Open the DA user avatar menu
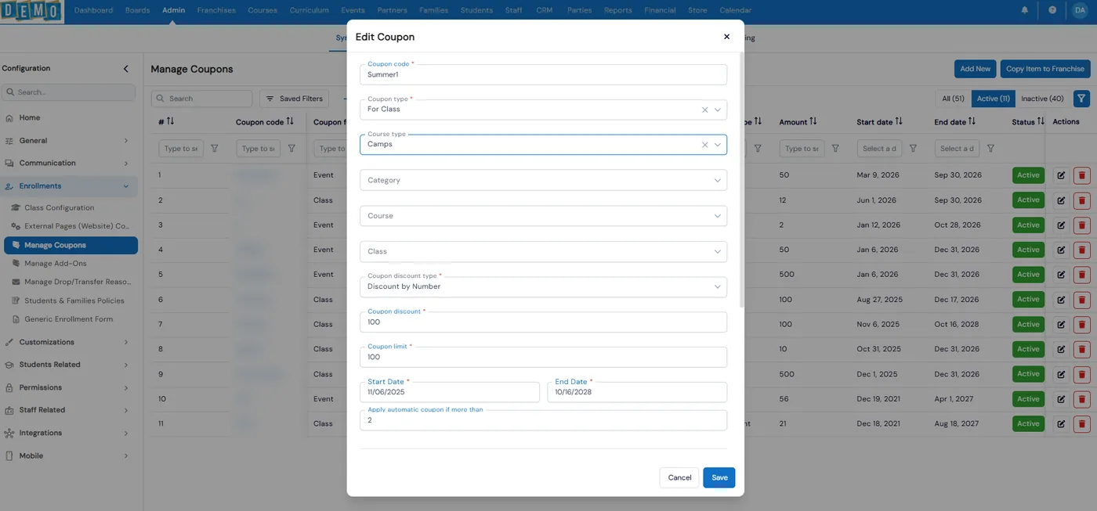The width and height of the screenshot is (1097, 511). coord(1080,10)
